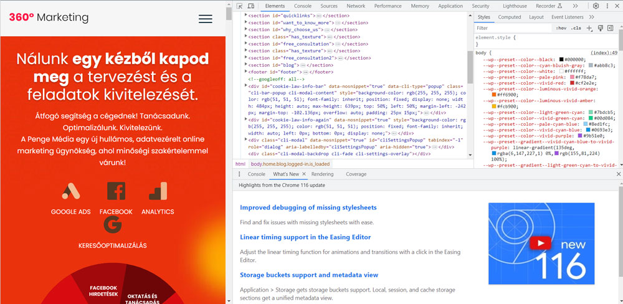623x304 pixels.
Task: Click the vivid-green-cyan #00d084 swatch
Action: click(x=591, y=118)
